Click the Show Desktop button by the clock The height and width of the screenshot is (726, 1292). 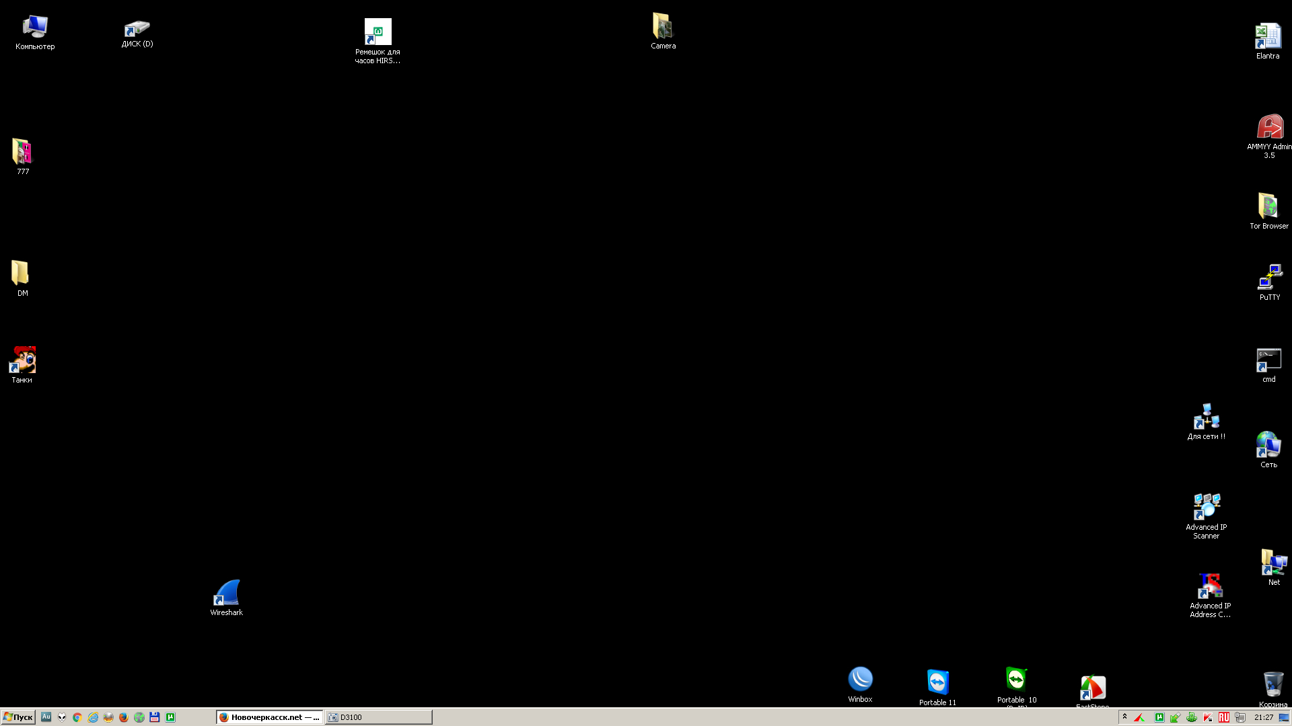(x=1284, y=717)
